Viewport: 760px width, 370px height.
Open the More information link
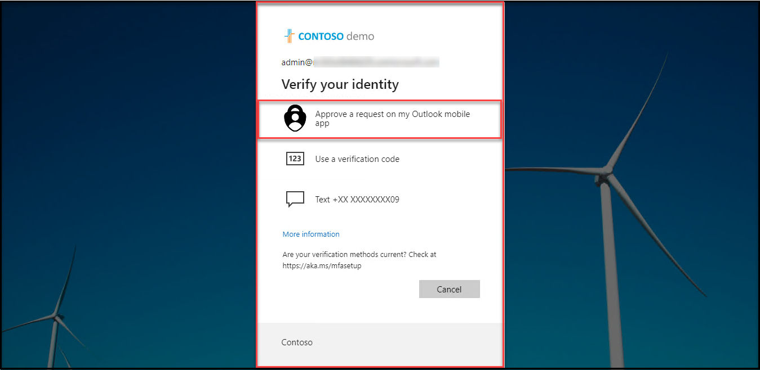(x=310, y=234)
